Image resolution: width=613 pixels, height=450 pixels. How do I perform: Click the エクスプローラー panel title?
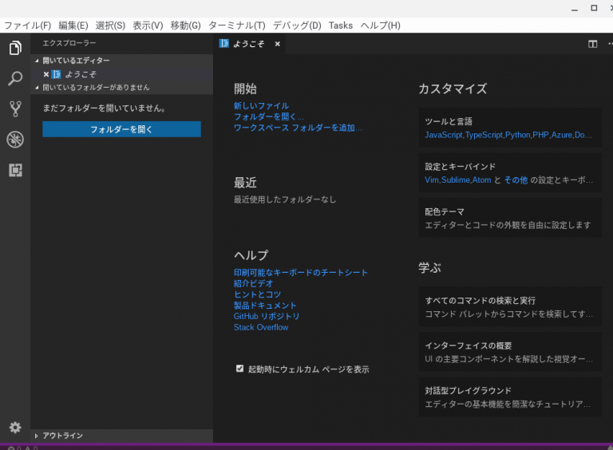click(x=69, y=43)
